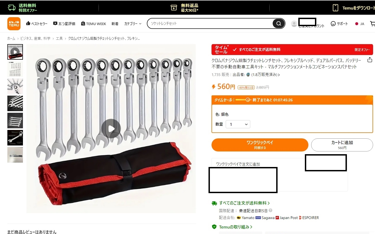375x234 pixels.
Task: Click the 工具 breadcrumb link
Action: coord(59,38)
